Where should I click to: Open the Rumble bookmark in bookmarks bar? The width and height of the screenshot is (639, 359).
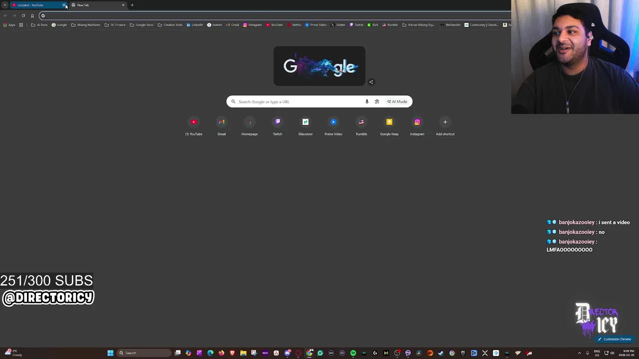390,25
